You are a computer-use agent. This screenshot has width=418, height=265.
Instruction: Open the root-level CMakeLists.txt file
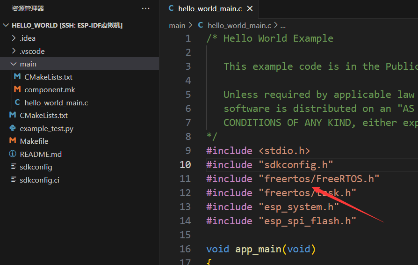(43, 115)
